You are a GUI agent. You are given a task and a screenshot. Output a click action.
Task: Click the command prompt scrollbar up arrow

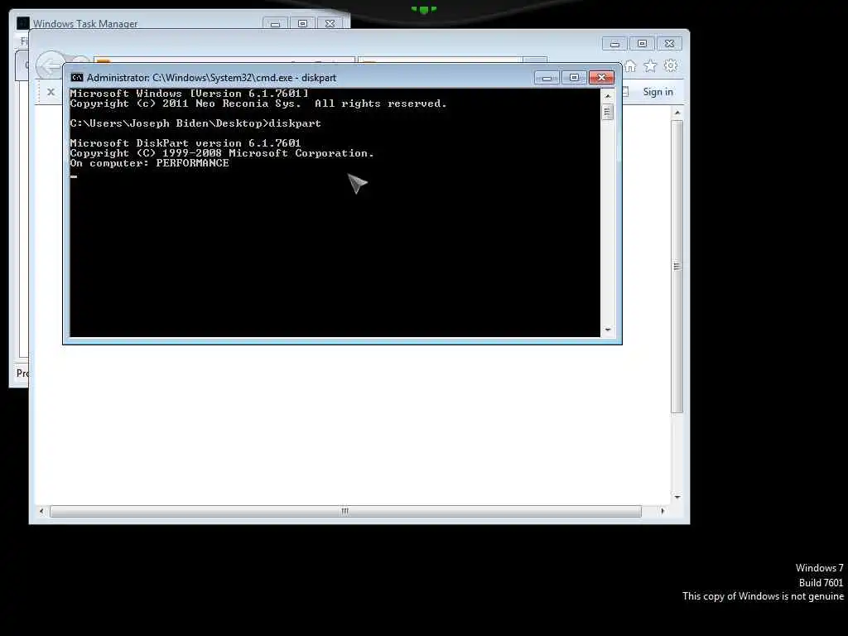click(608, 96)
